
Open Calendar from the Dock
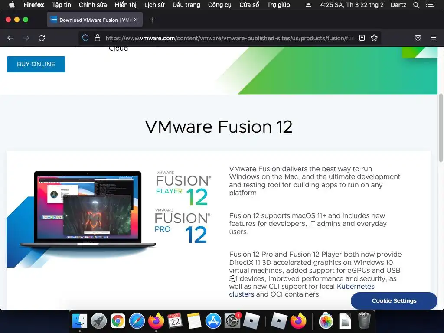[x=175, y=321]
